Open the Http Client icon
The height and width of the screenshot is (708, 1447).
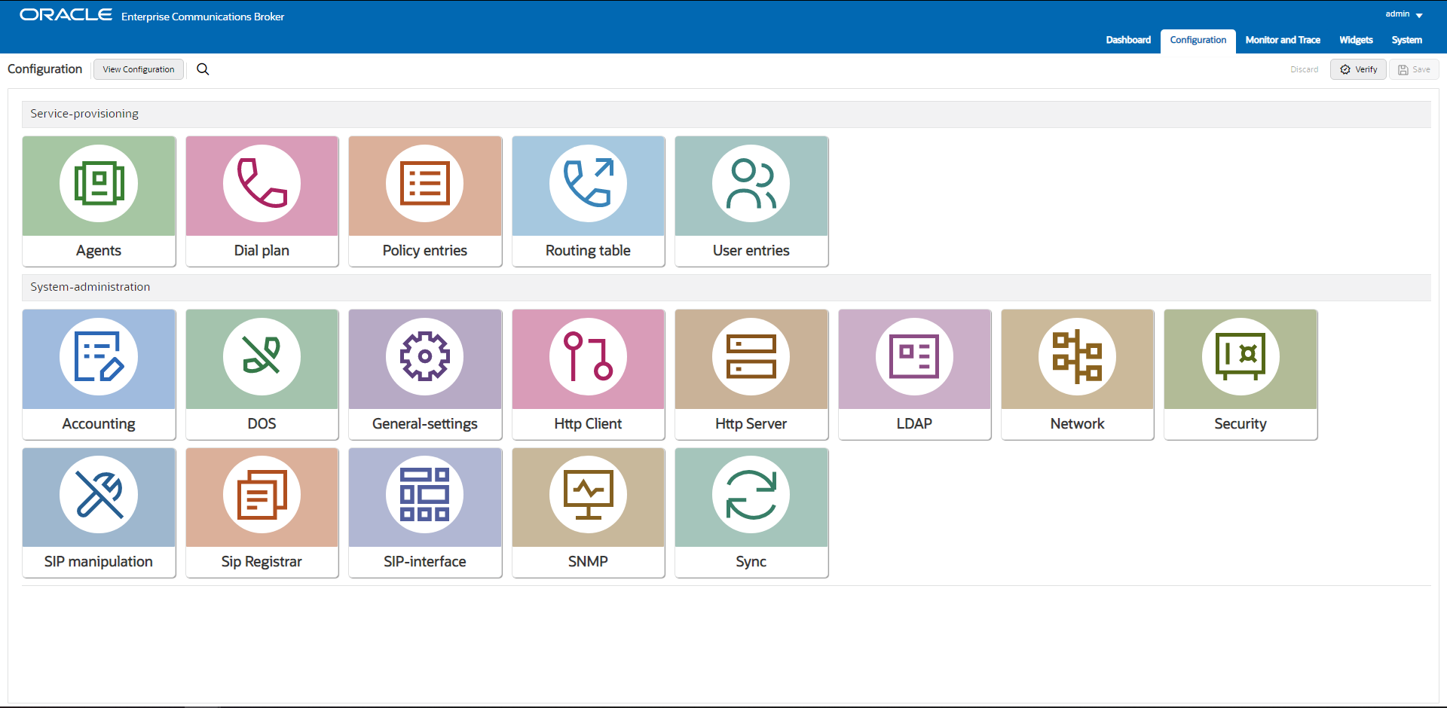(588, 357)
